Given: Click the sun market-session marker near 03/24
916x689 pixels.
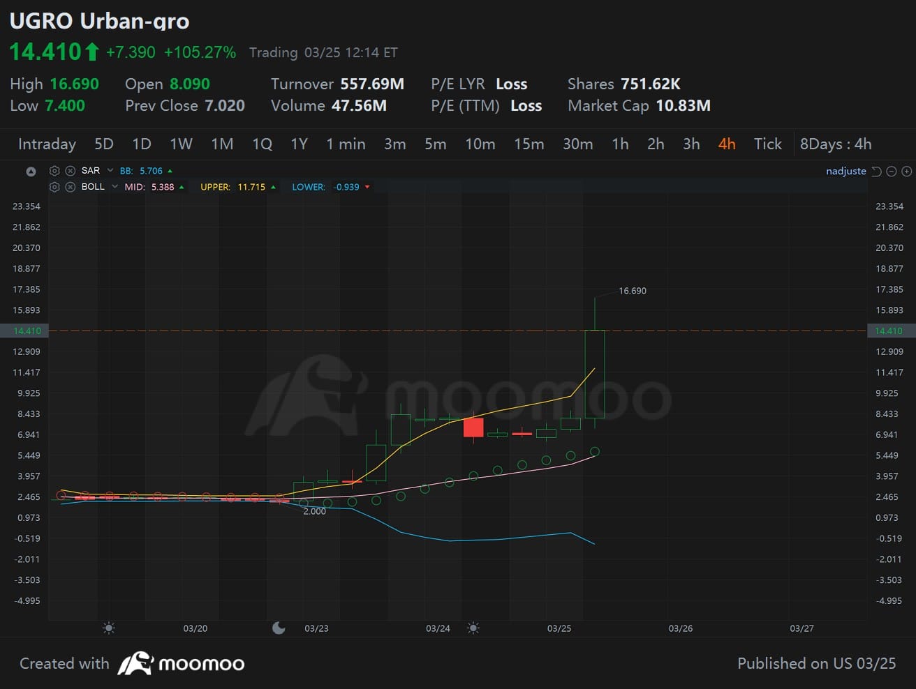Looking at the screenshot, I should [x=473, y=628].
